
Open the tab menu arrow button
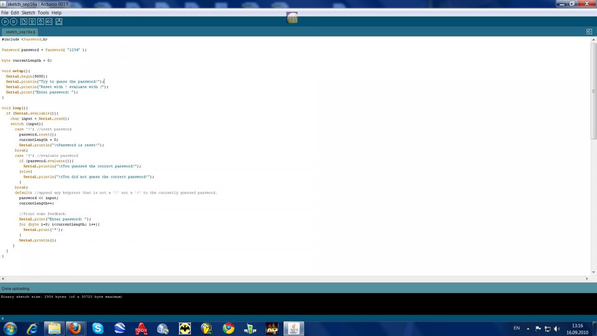coord(589,31)
